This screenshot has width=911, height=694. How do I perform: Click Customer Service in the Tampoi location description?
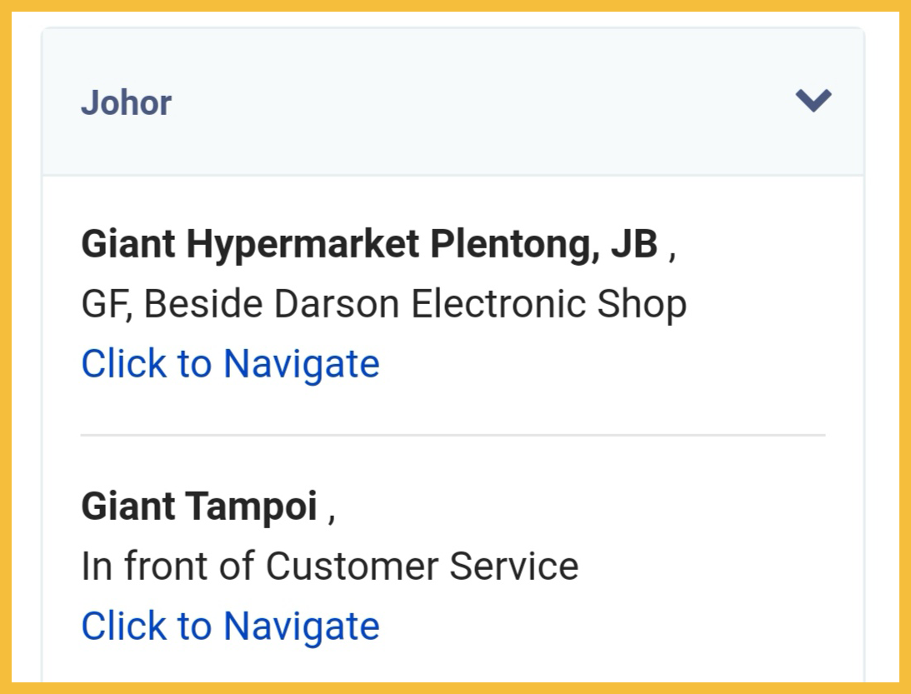pos(422,567)
